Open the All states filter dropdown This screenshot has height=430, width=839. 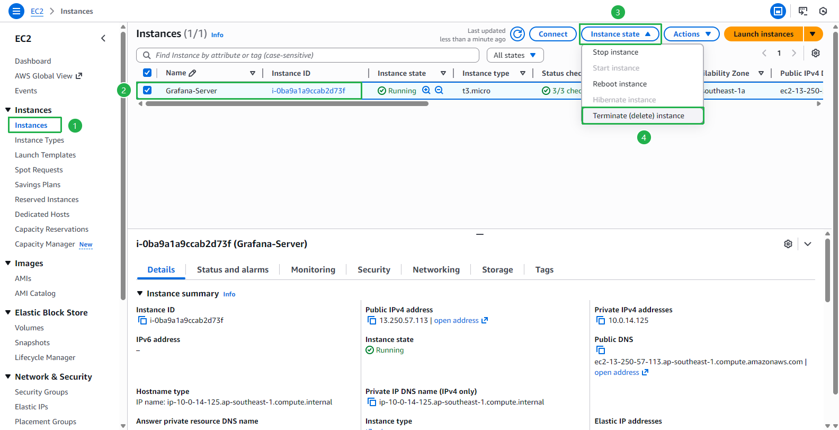(515, 55)
